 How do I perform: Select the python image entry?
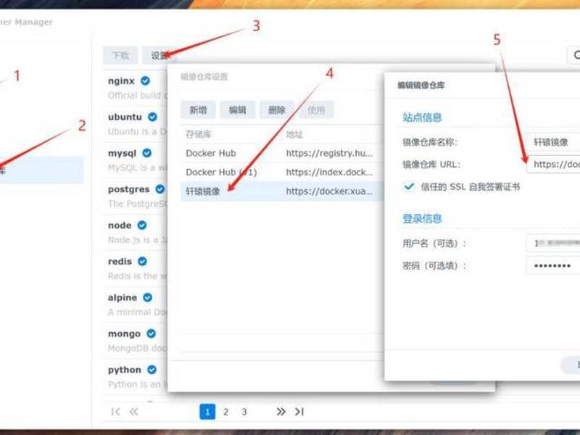pos(136,376)
